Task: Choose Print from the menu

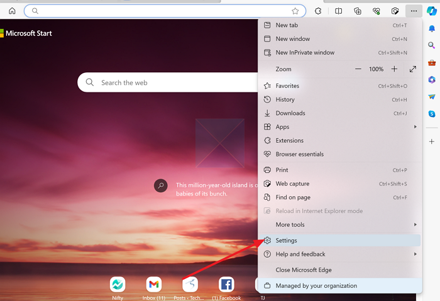Action: [x=340, y=170]
